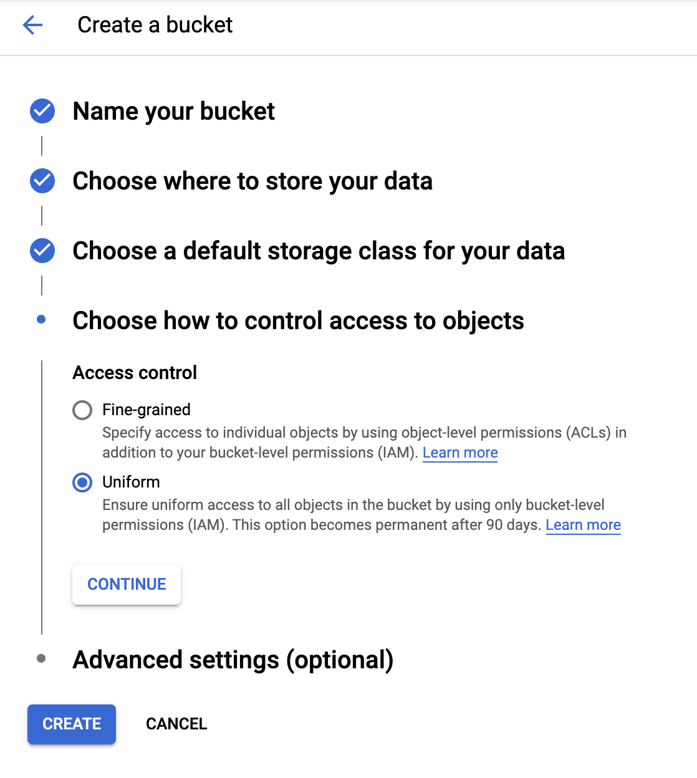Select the Uniform radio button
The width and height of the screenshot is (697, 778).
[82, 483]
